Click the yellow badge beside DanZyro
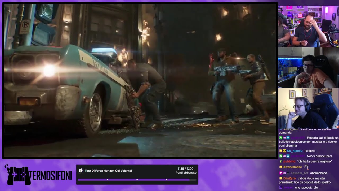Image resolution: width=339 pixels, height=191 pixels. tap(281, 178)
